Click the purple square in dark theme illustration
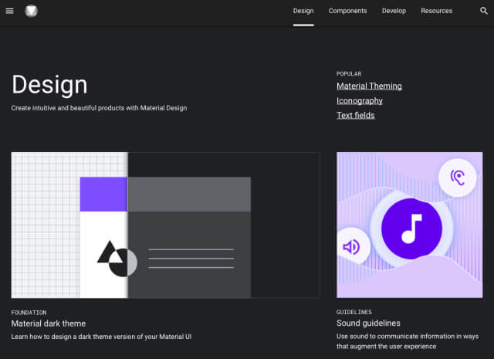Viewport: 494px width, 359px height. [103, 194]
